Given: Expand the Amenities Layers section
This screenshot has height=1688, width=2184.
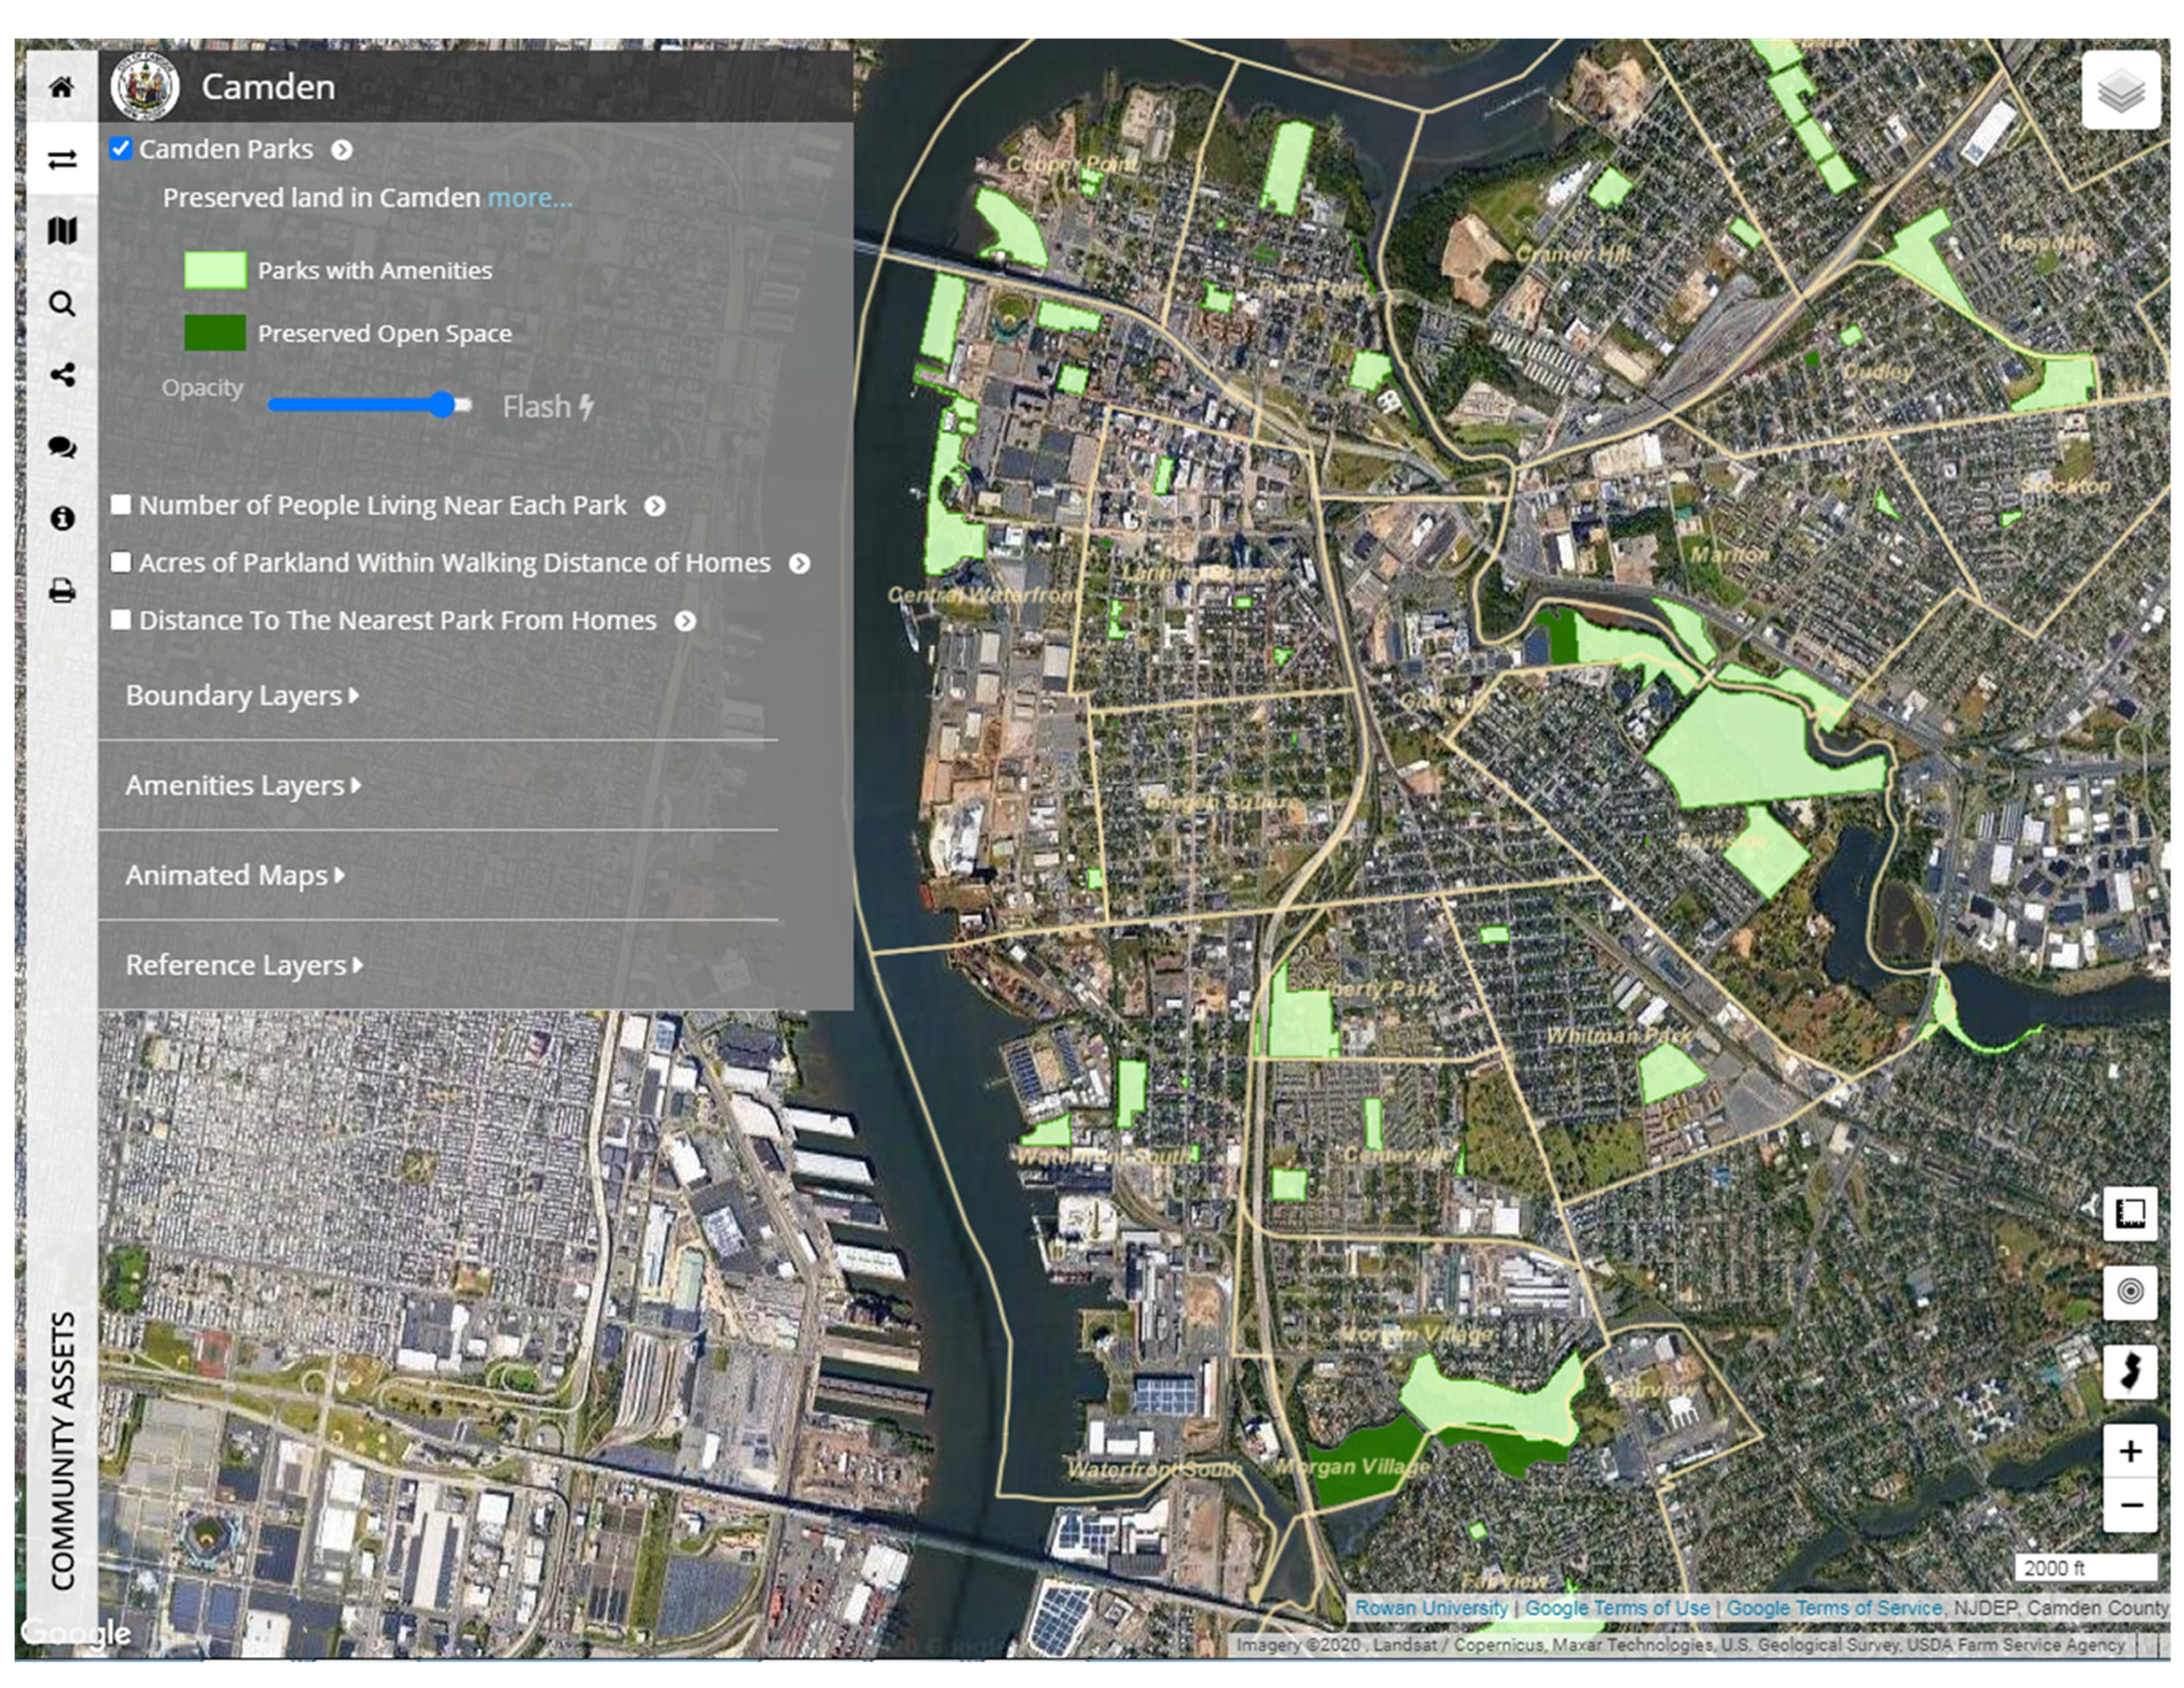Looking at the screenshot, I should point(243,785).
